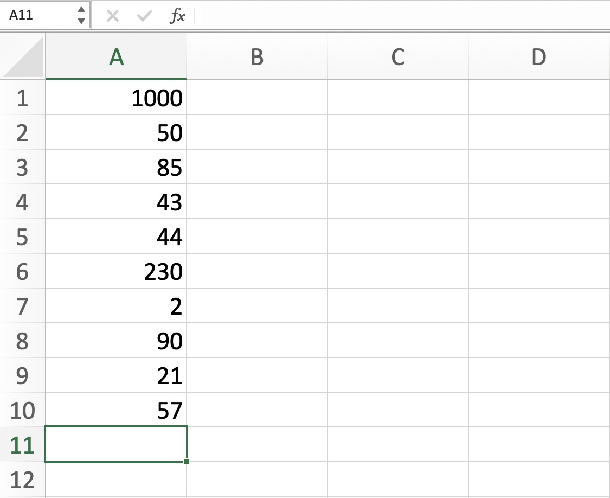Click cell containing 21
Image resolution: width=610 pixels, height=498 pixels.
pos(117,375)
